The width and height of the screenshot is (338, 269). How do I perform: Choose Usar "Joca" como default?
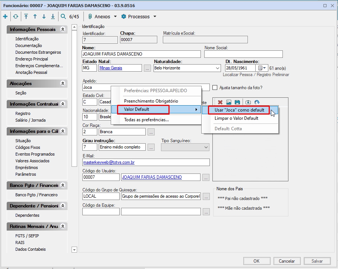(240, 110)
